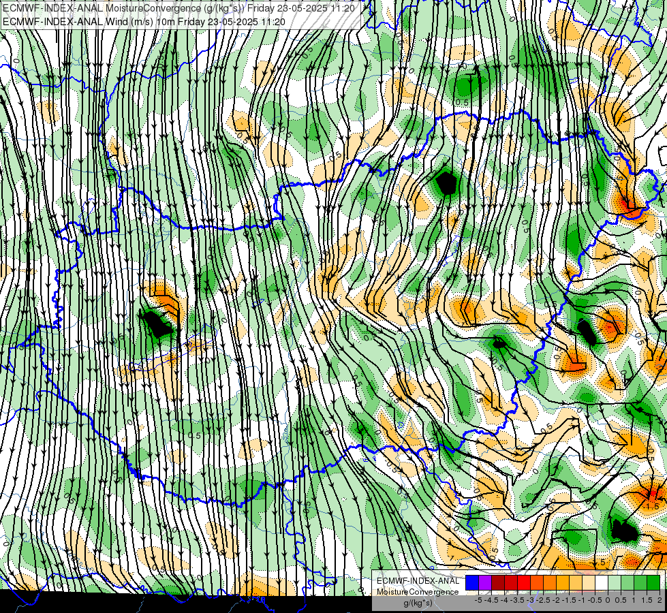Click the legend unit label g/(kg*s)

pos(418,603)
